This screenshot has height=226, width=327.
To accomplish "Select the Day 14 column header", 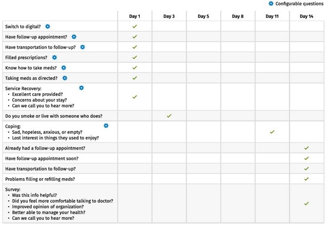I will tap(306, 16).
